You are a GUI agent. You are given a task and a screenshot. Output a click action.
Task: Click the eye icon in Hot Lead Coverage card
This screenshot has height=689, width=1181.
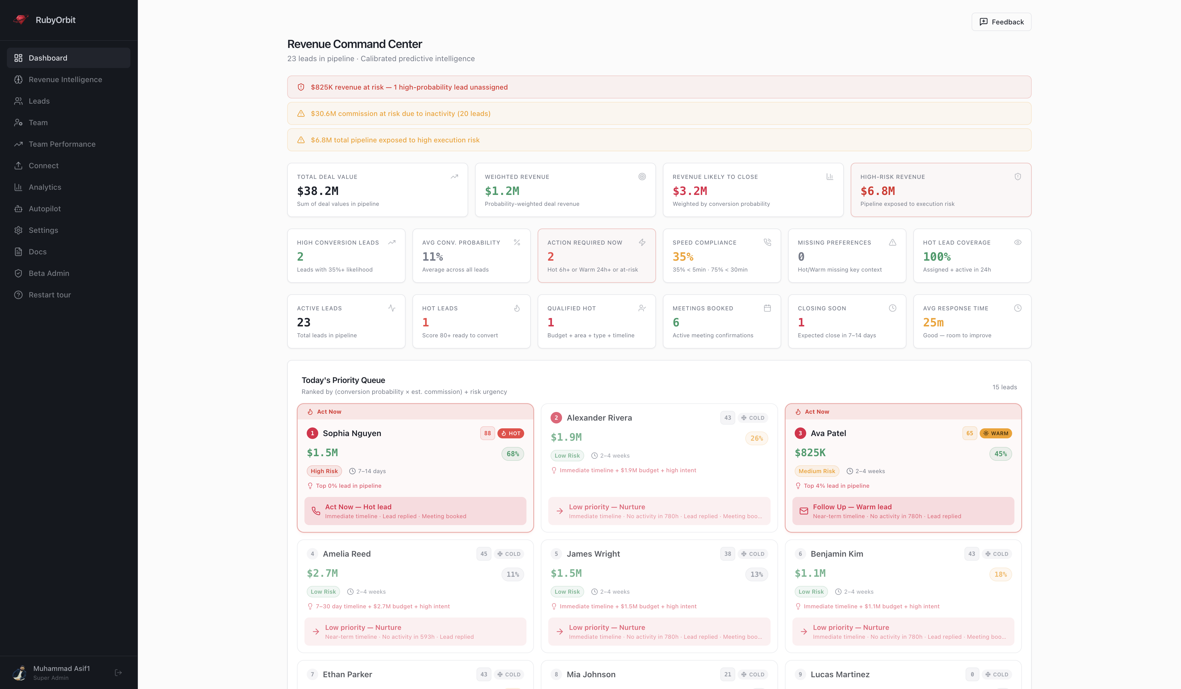pyautogui.click(x=1018, y=242)
